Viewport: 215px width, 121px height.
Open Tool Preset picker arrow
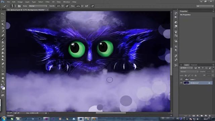pyautogui.click(x=8, y=6)
